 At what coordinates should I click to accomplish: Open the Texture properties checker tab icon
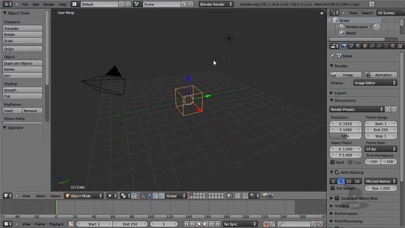pyautogui.click(x=400, y=46)
